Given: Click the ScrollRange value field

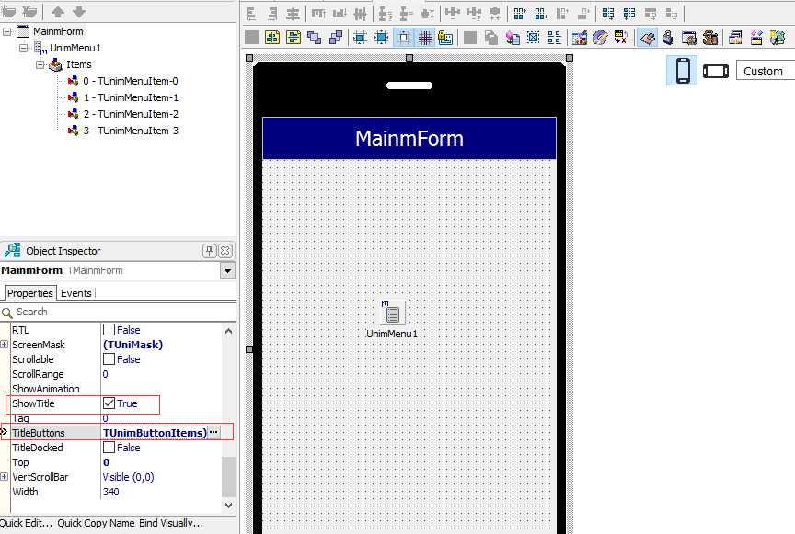Looking at the screenshot, I should 161,374.
